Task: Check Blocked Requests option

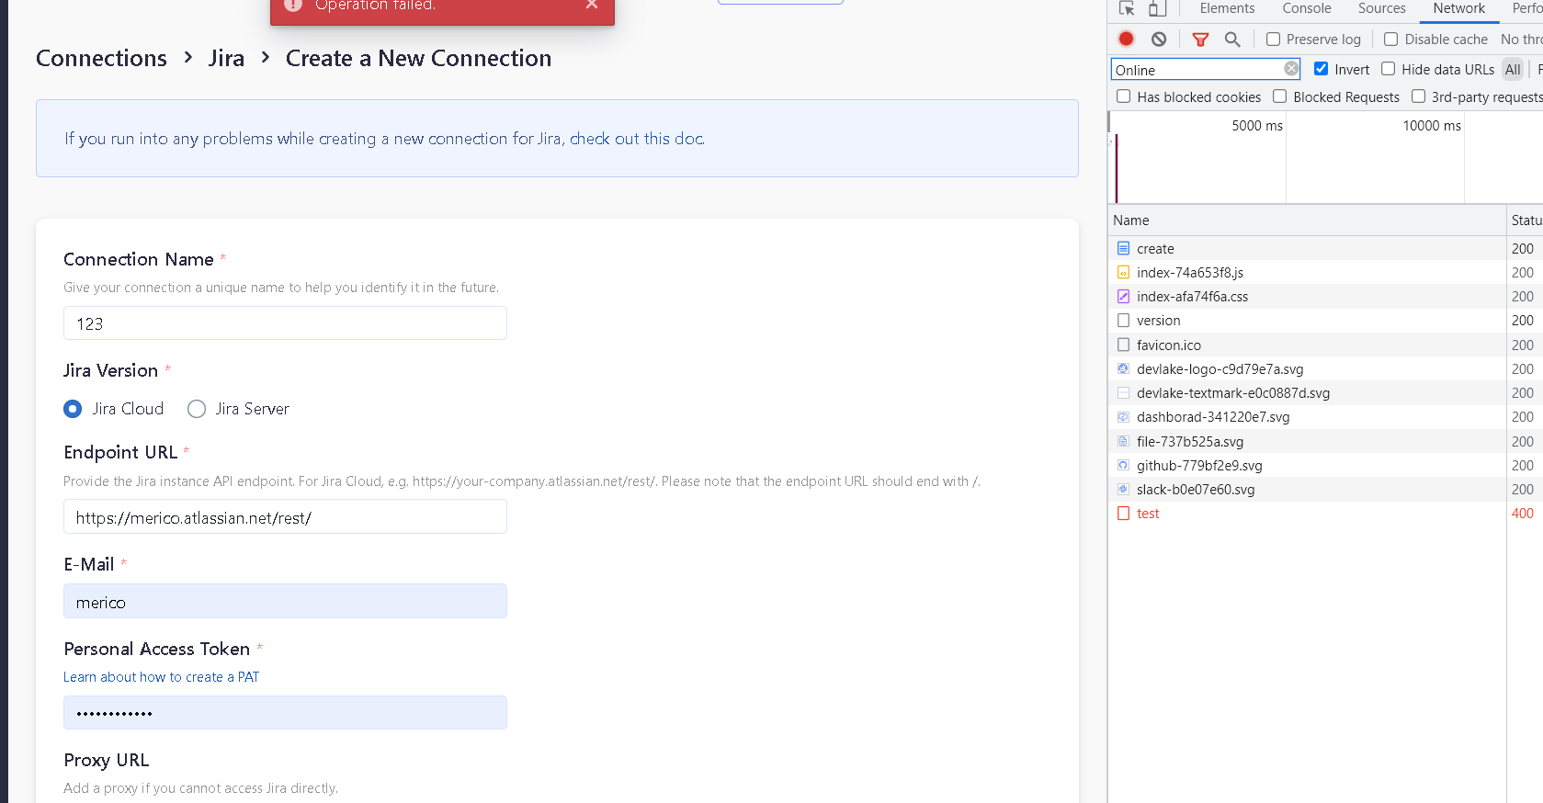Action: [x=1279, y=96]
